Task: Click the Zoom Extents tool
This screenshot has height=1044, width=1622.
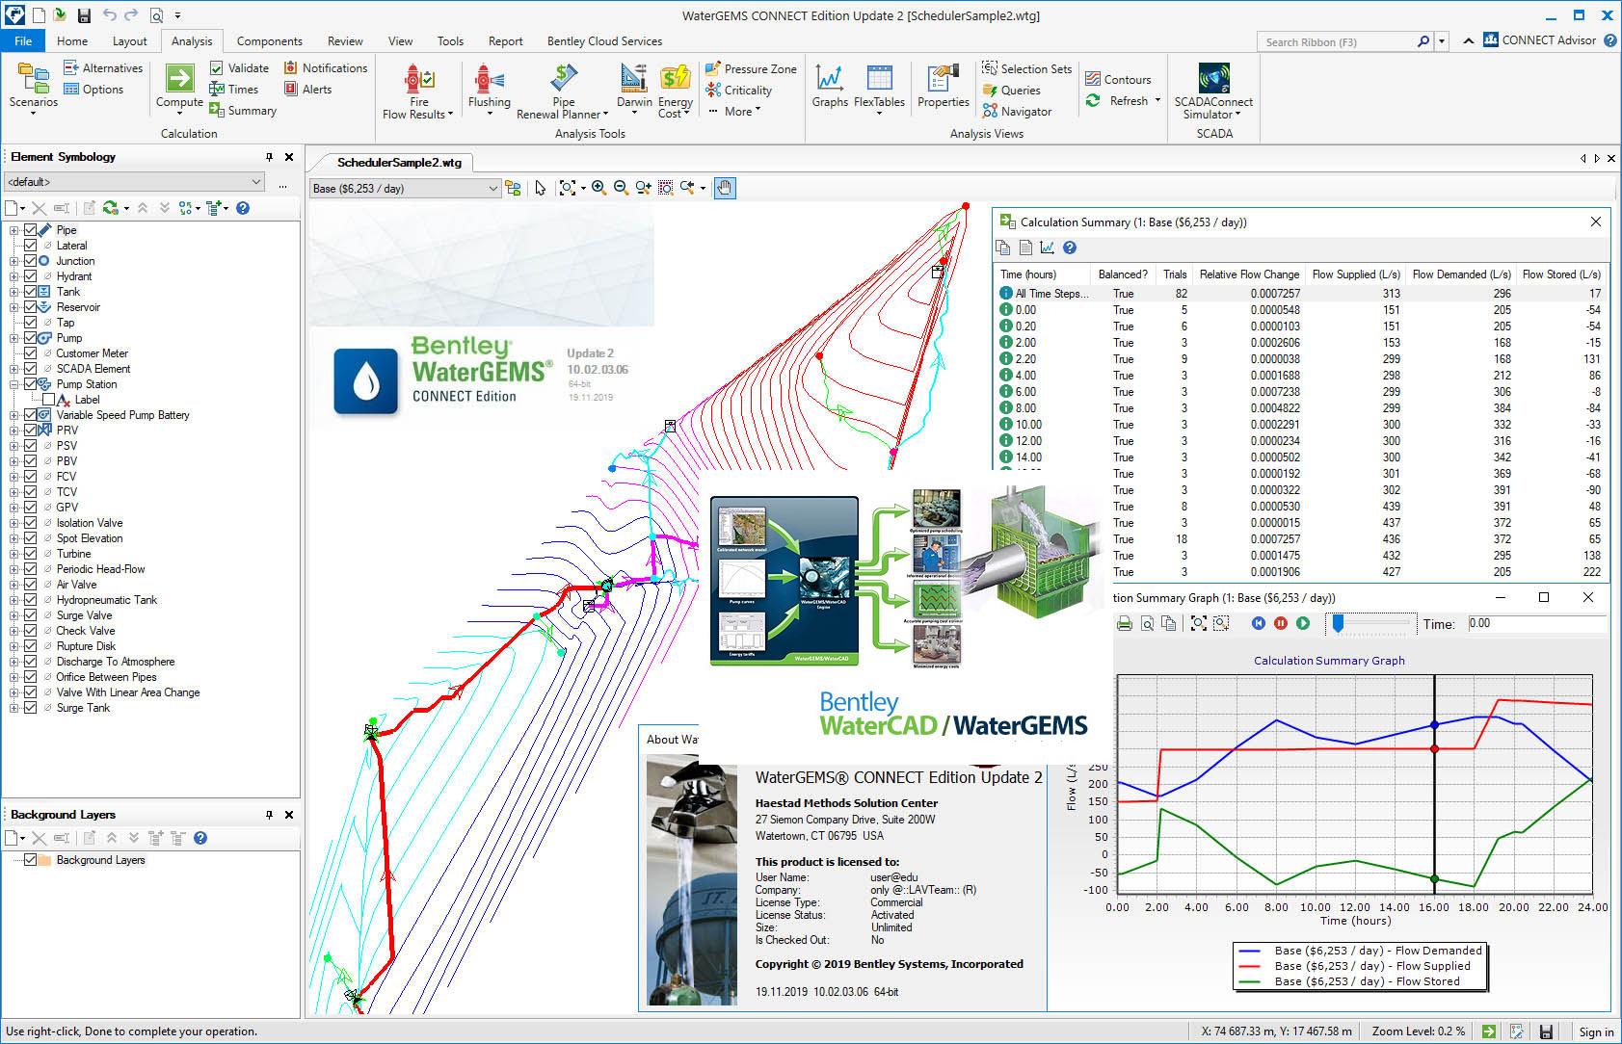Action: pos(568,188)
